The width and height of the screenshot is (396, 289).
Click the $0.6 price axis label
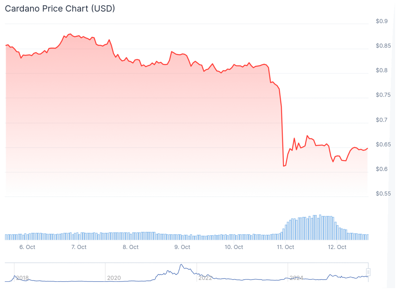[381, 169]
